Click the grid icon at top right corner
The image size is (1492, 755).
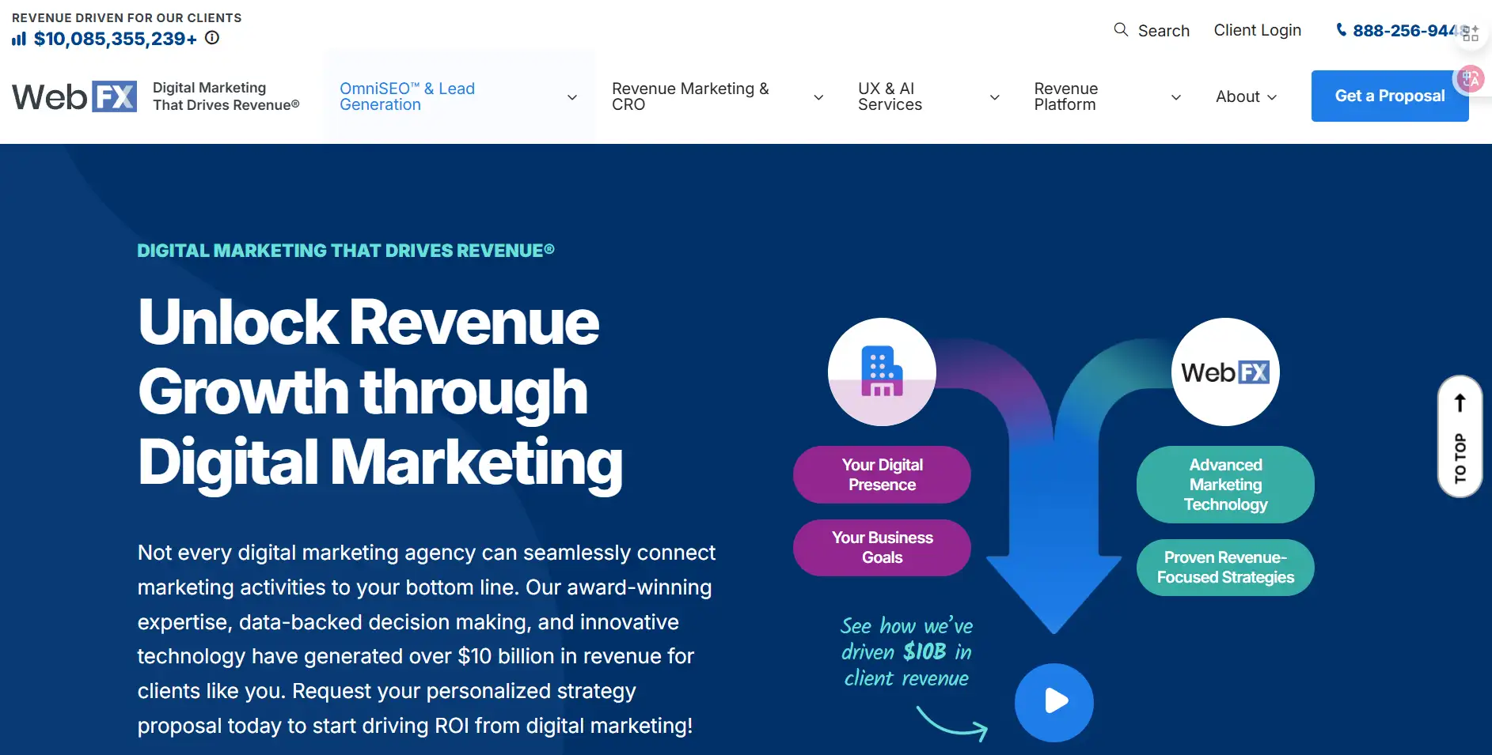tap(1471, 32)
